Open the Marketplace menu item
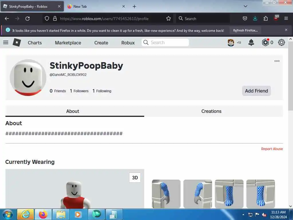This screenshot has width=293, height=220. tap(68, 43)
